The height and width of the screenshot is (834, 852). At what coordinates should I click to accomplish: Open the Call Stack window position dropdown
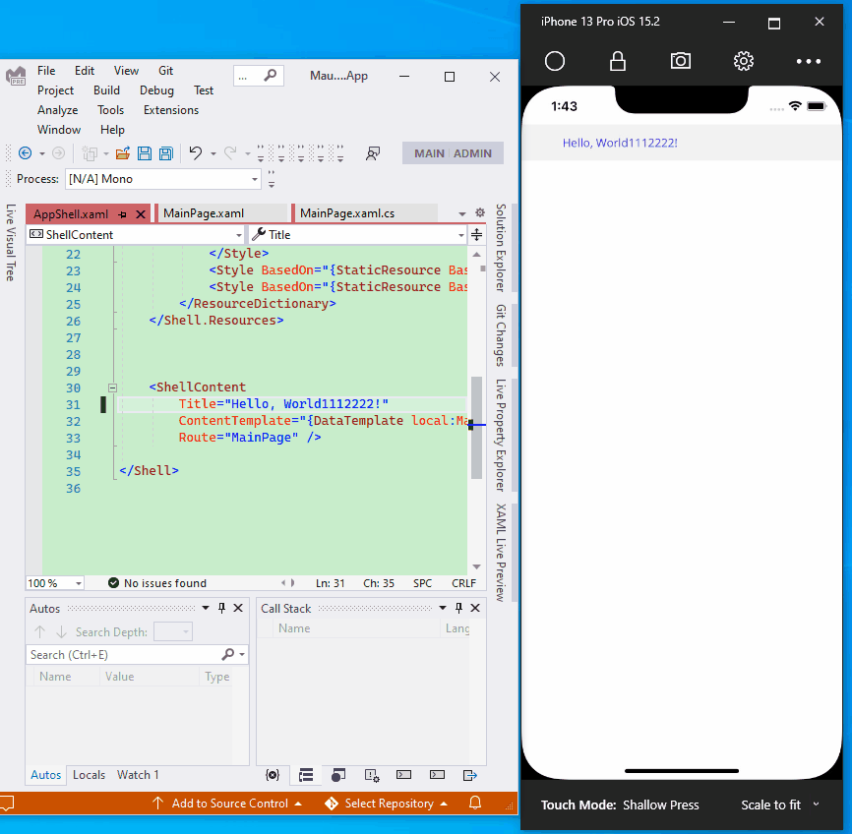(443, 608)
